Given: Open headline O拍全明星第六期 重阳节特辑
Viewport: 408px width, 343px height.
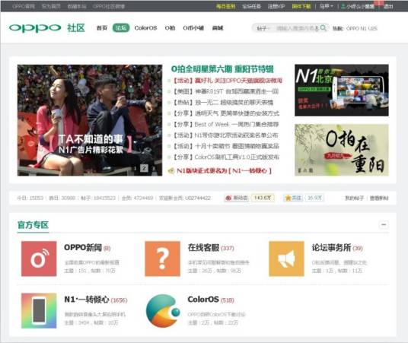Looking at the screenshot, I should point(222,69).
